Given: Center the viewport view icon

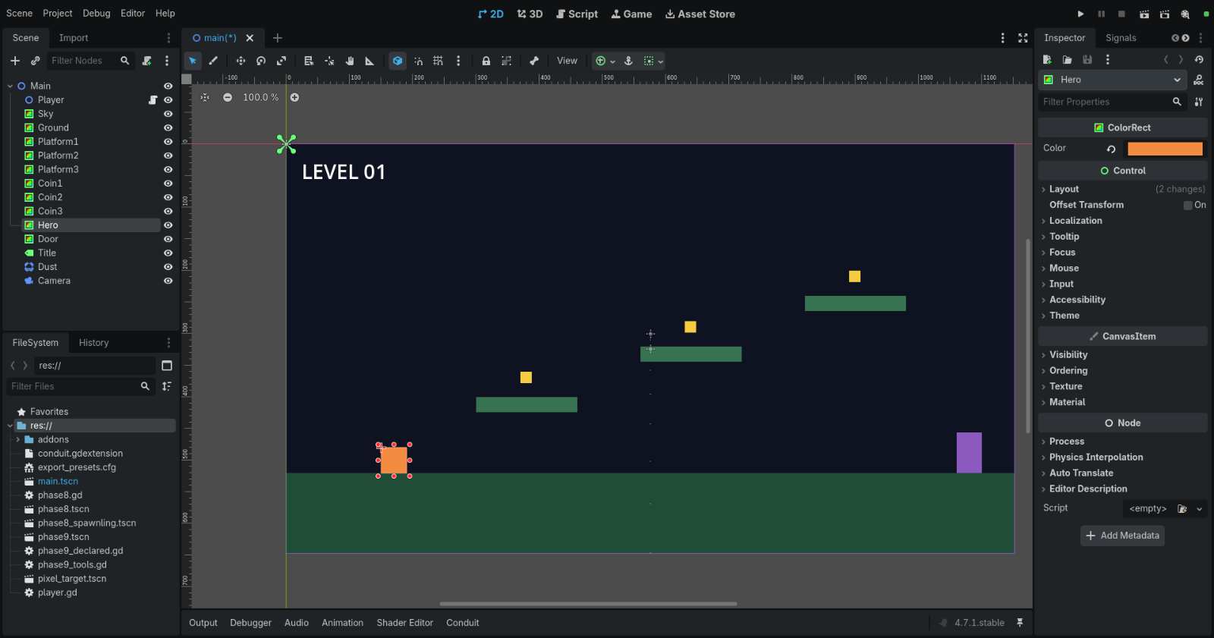Looking at the screenshot, I should tap(205, 97).
